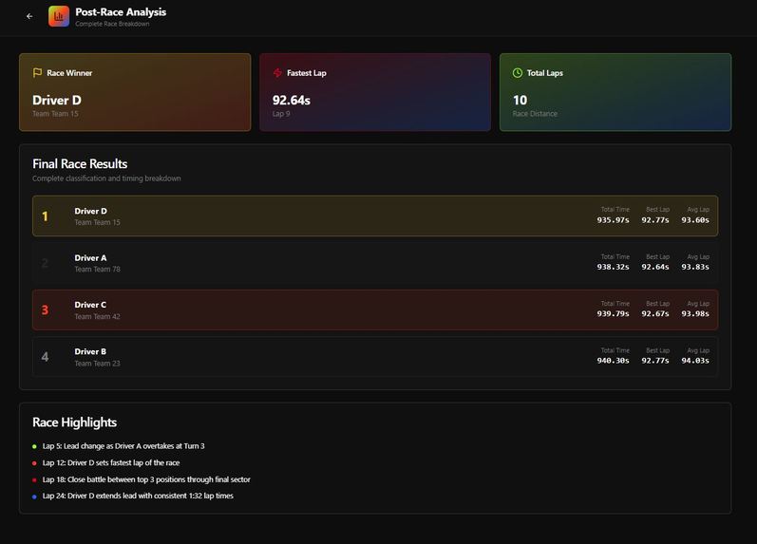Click the Fastest Lap lightning icon
The width and height of the screenshot is (757, 544).
point(277,73)
